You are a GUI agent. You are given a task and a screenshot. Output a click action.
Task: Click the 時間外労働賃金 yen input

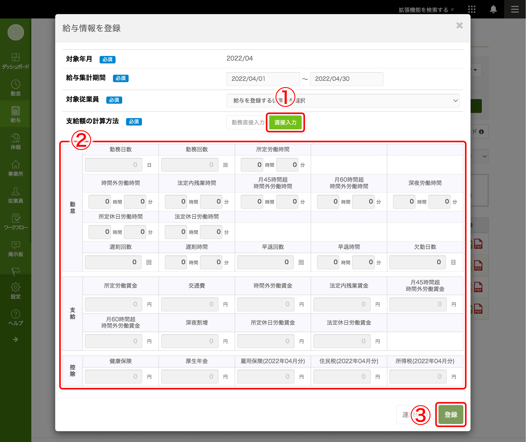tap(266, 304)
